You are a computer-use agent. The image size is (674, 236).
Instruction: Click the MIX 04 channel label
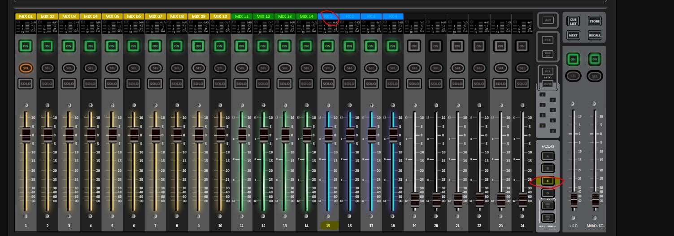(x=91, y=17)
